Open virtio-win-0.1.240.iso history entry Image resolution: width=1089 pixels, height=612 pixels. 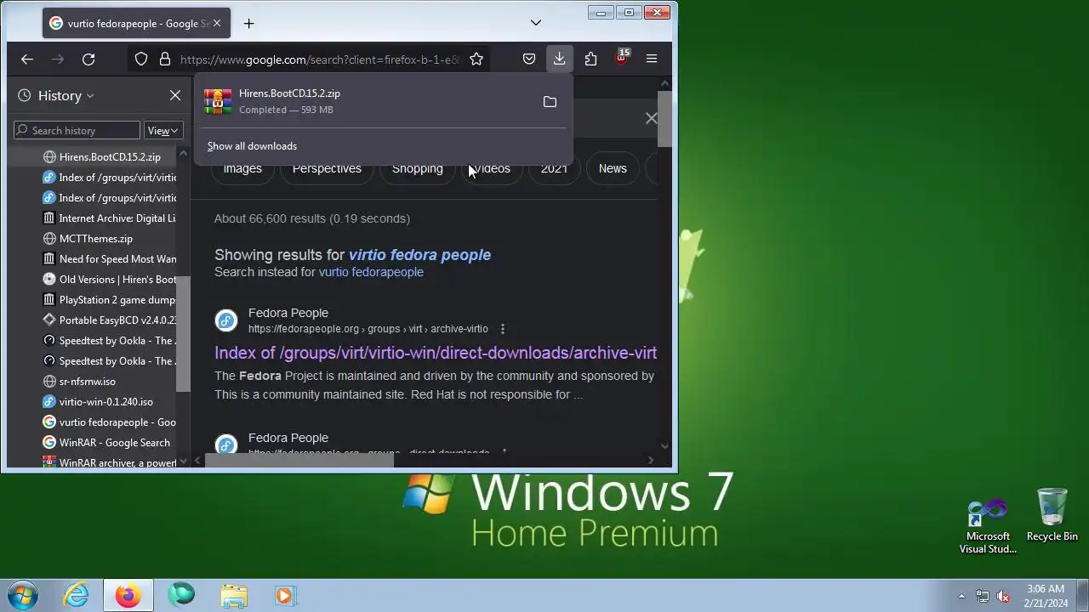pyautogui.click(x=98, y=402)
